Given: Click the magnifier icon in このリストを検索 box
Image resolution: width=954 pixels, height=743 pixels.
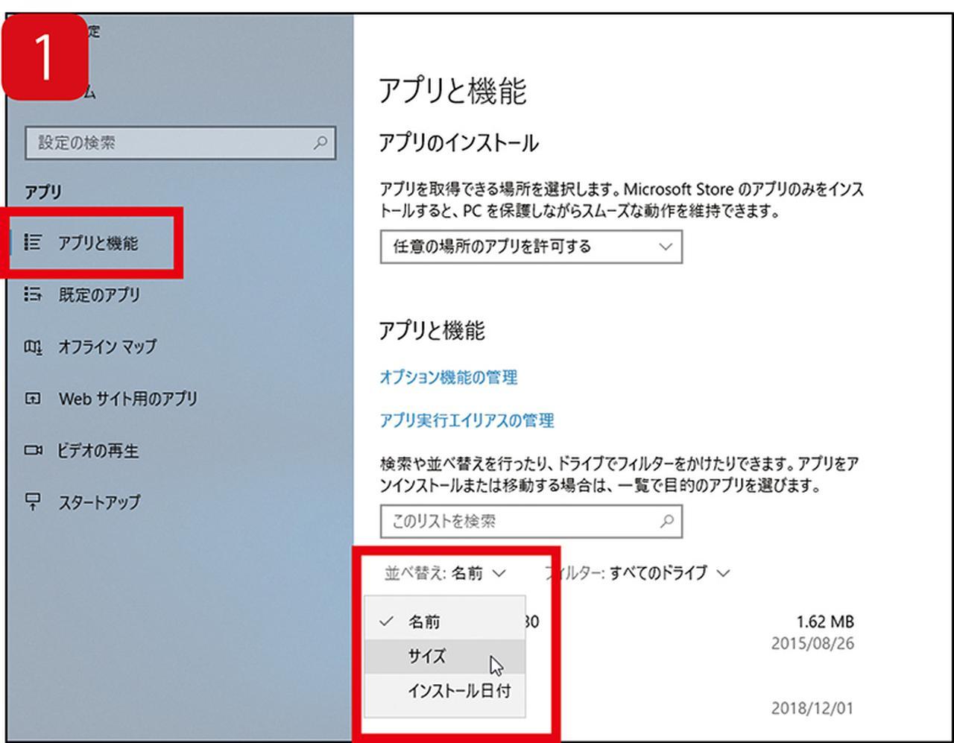Looking at the screenshot, I should 666,521.
